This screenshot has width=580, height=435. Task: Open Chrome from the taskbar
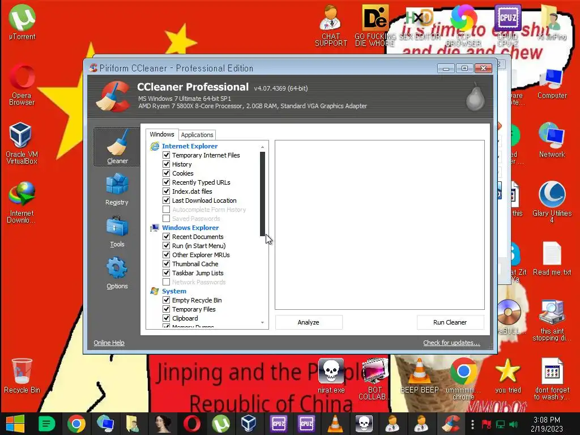click(76, 424)
